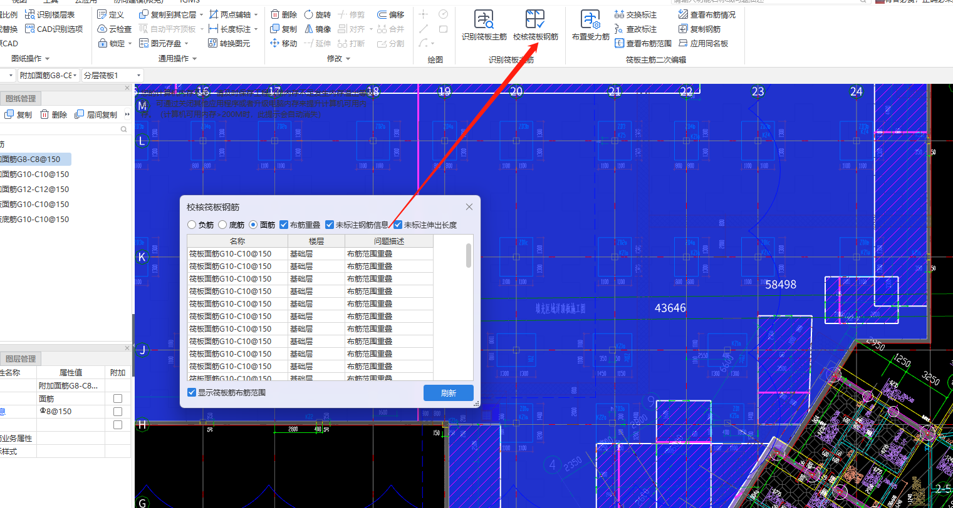The height and width of the screenshot is (508, 953).
Task: Select the 面筋 radio button
Action: click(x=253, y=225)
